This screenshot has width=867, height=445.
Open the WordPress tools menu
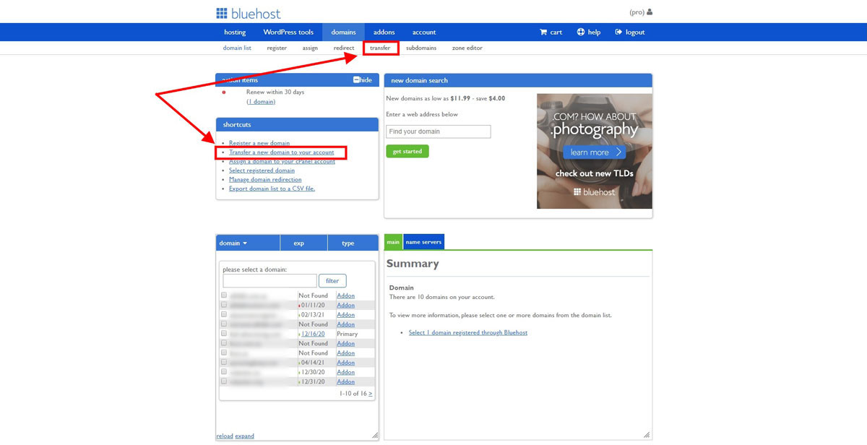288,32
